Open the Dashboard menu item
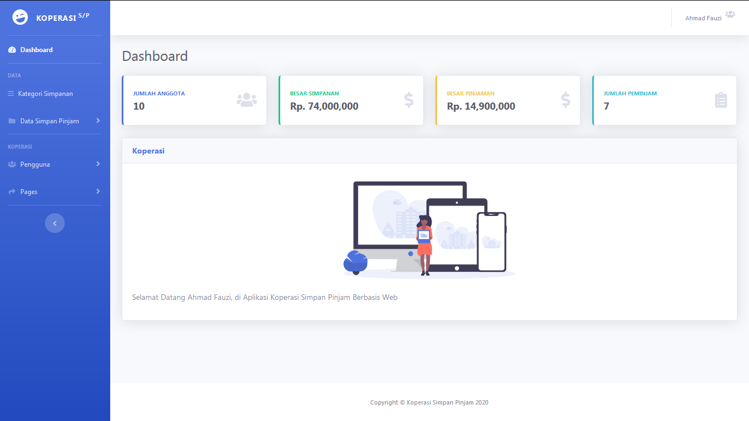Screen dimensions: 749x421 tap(36, 50)
